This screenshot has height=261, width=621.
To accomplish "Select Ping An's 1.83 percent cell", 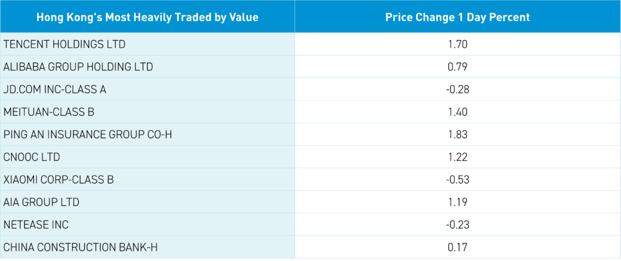I will (457, 134).
